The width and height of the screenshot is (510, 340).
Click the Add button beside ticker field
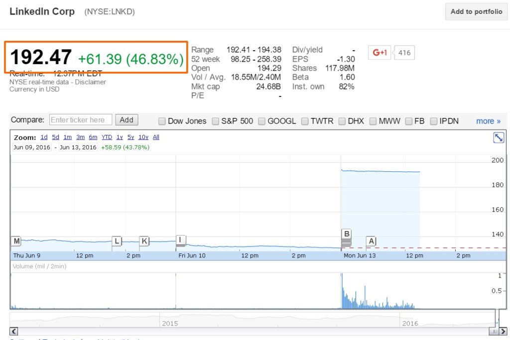tap(127, 120)
